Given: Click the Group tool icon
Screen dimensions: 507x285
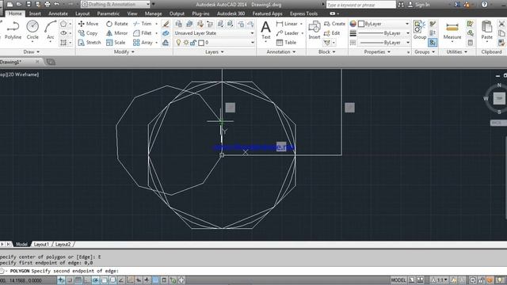Looking at the screenshot, I should coord(420,30).
